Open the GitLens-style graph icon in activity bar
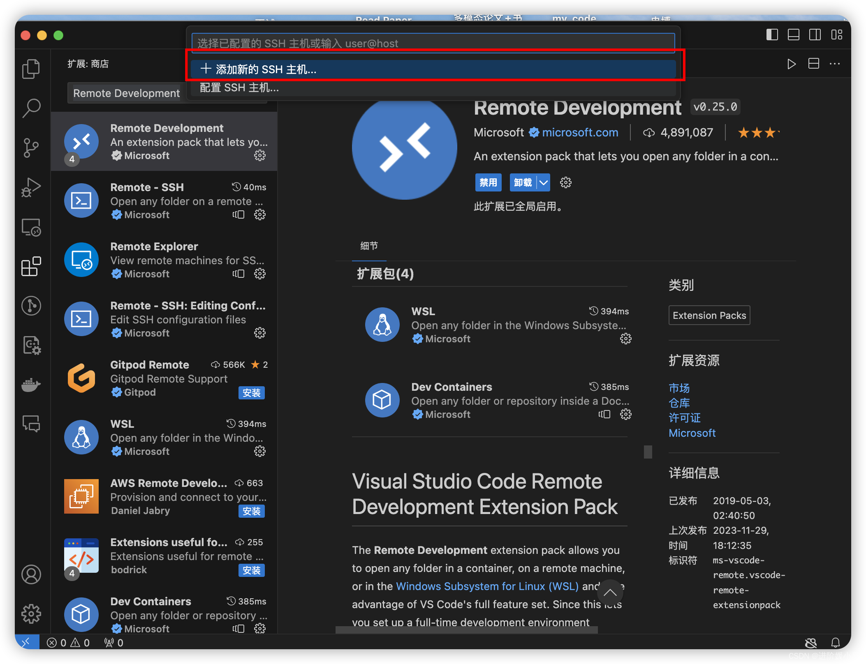 point(31,306)
